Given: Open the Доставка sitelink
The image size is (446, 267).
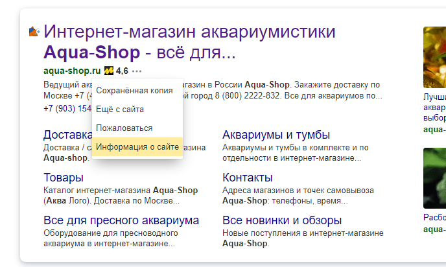Looking at the screenshot, I should 67,135.
